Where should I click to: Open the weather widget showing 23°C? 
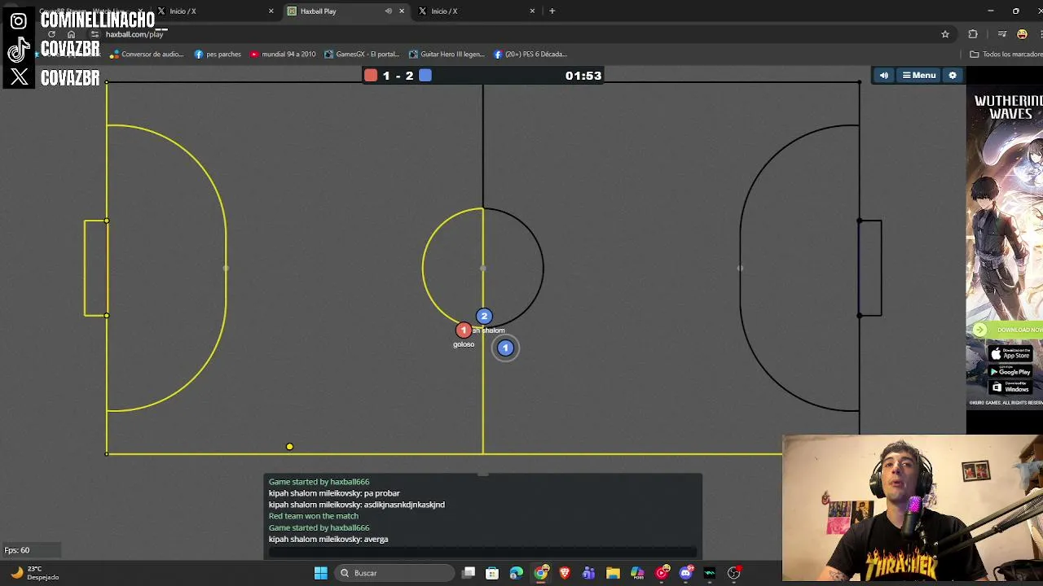[34, 573]
